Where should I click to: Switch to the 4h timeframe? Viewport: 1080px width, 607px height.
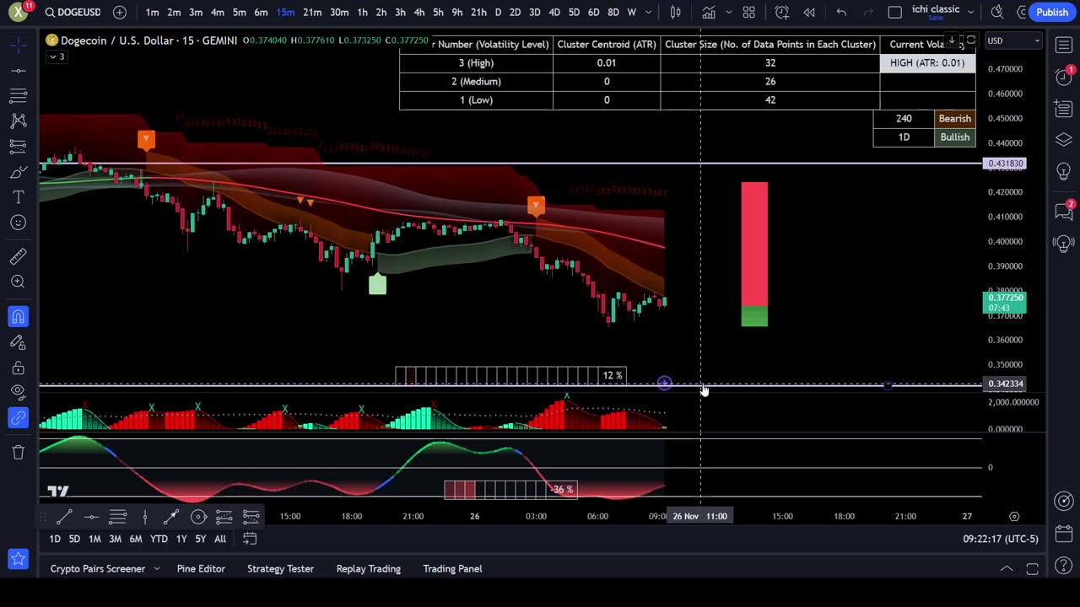click(x=419, y=12)
